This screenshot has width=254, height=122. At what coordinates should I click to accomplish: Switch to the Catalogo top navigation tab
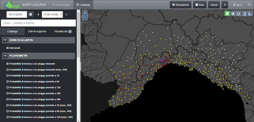coord(83,5)
